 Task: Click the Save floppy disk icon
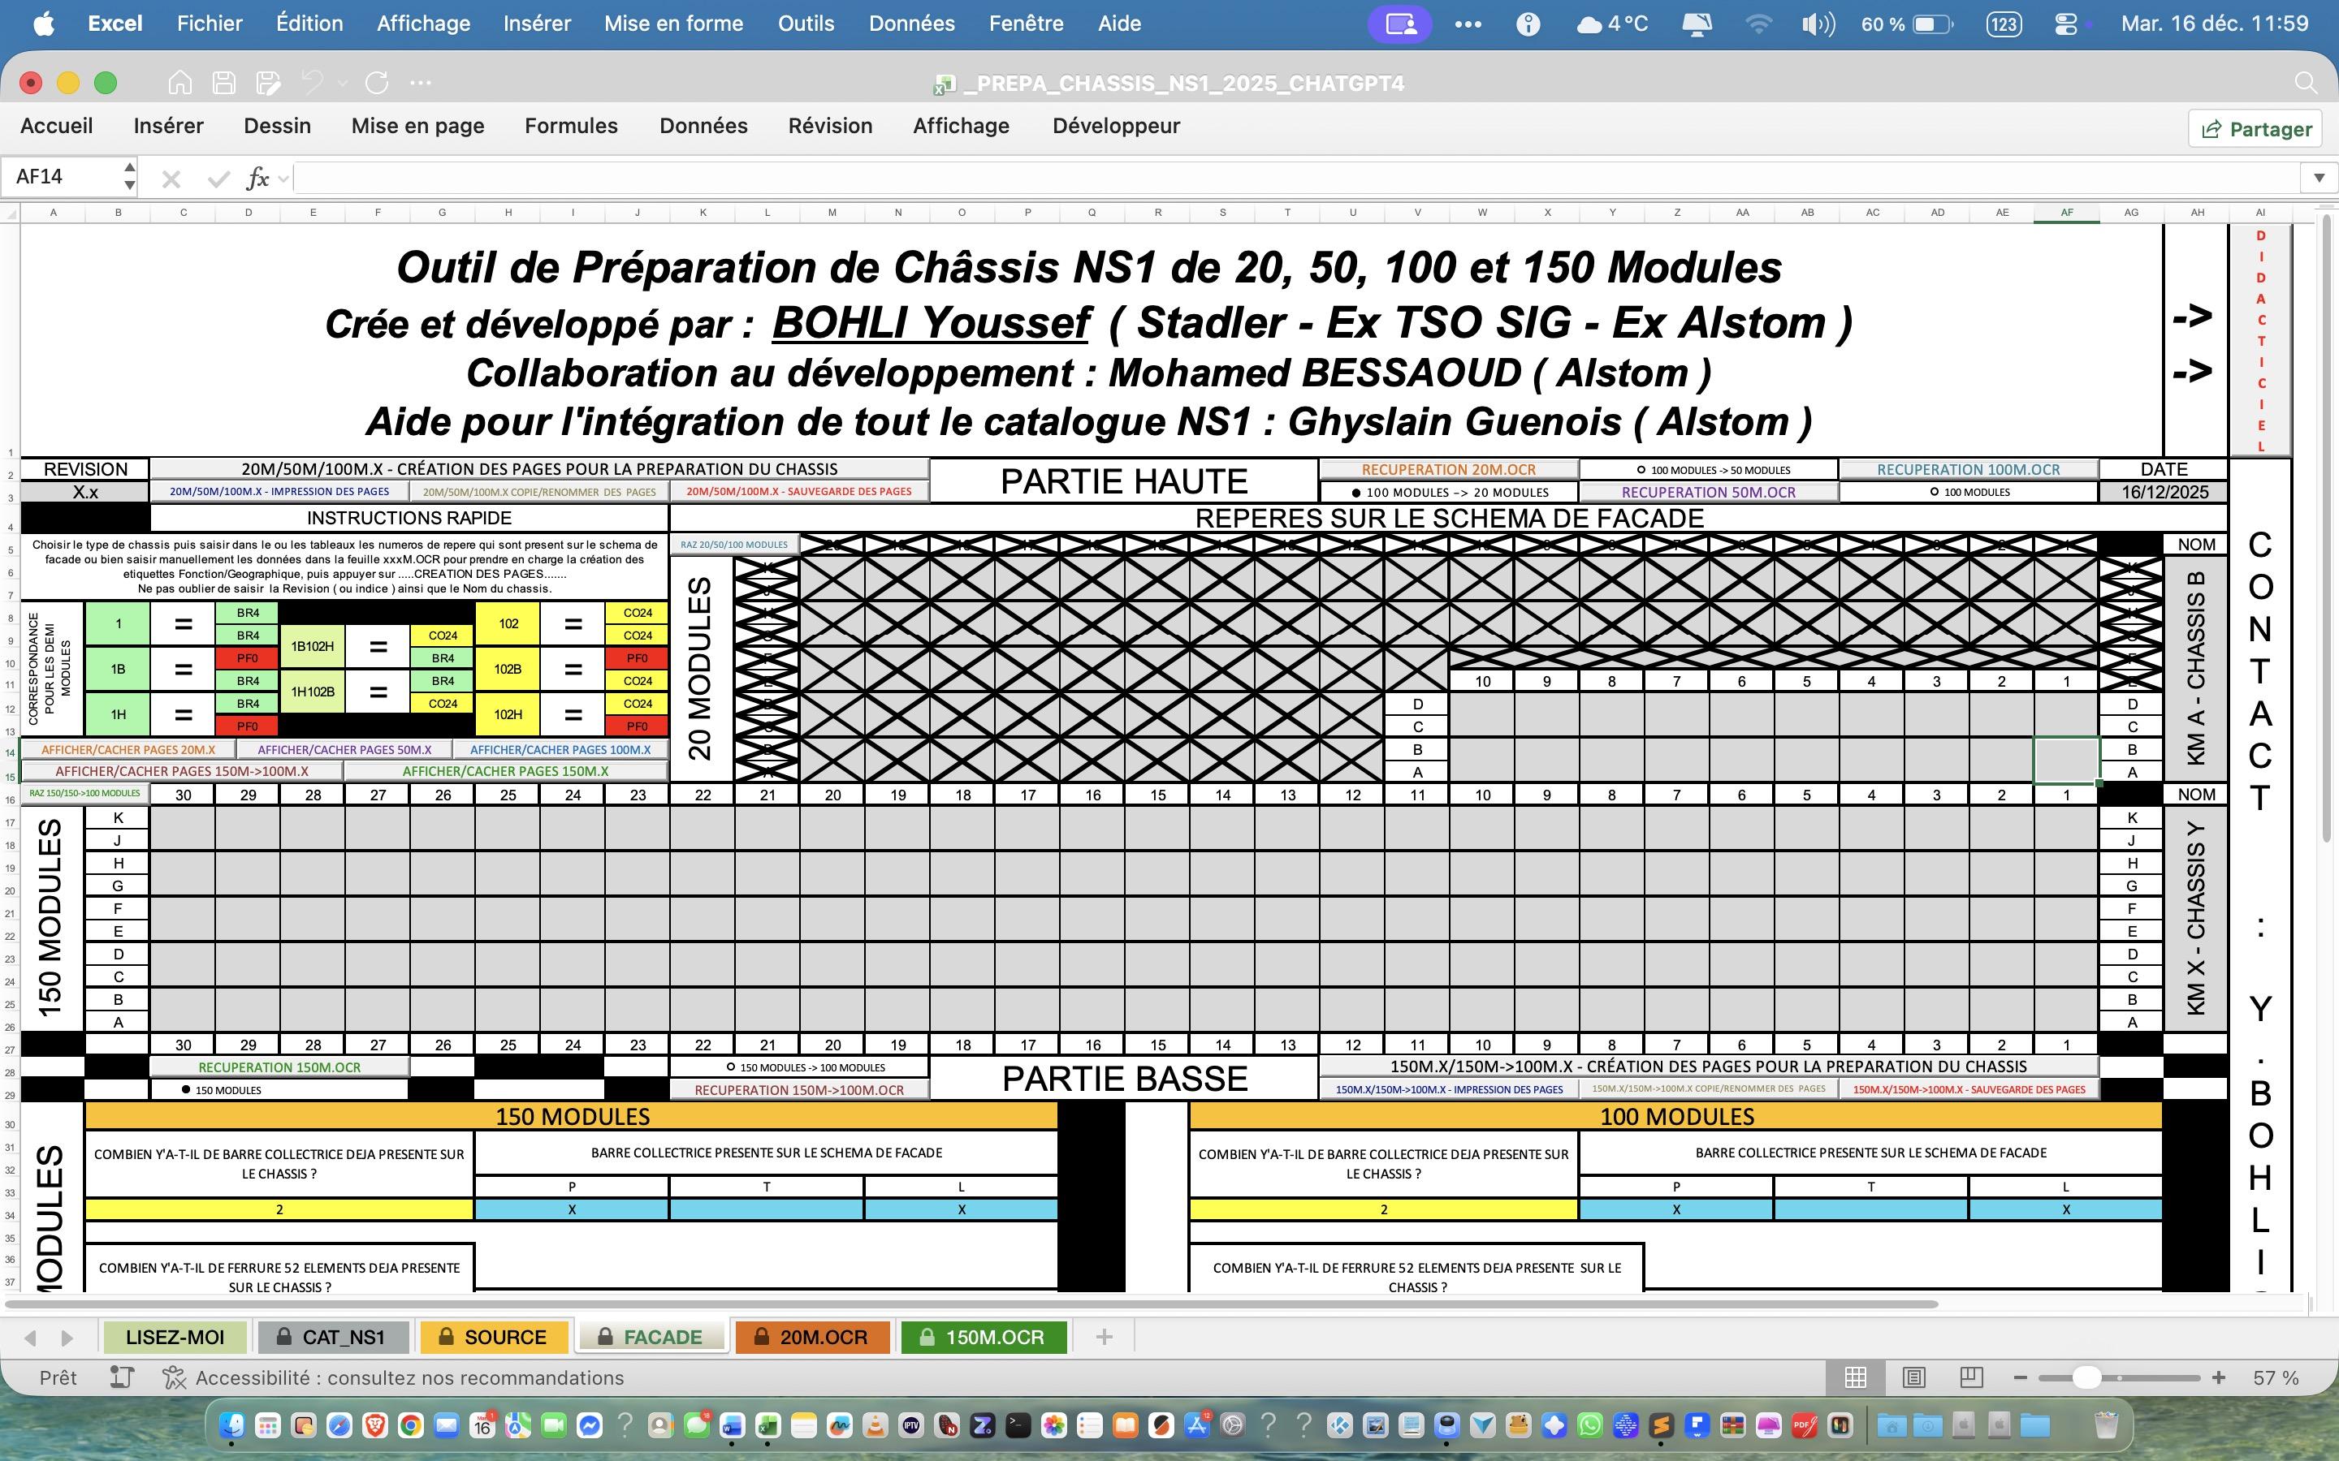tap(224, 83)
